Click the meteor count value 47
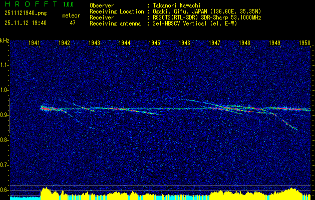This screenshot has height=200, width=315. click(73, 23)
